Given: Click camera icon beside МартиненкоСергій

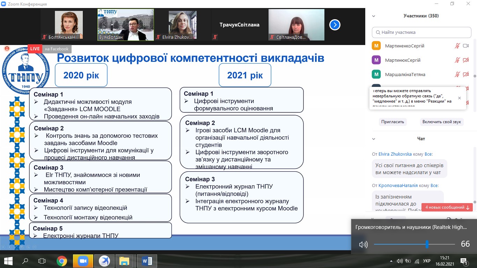Looking at the screenshot, I should (465, 46).
